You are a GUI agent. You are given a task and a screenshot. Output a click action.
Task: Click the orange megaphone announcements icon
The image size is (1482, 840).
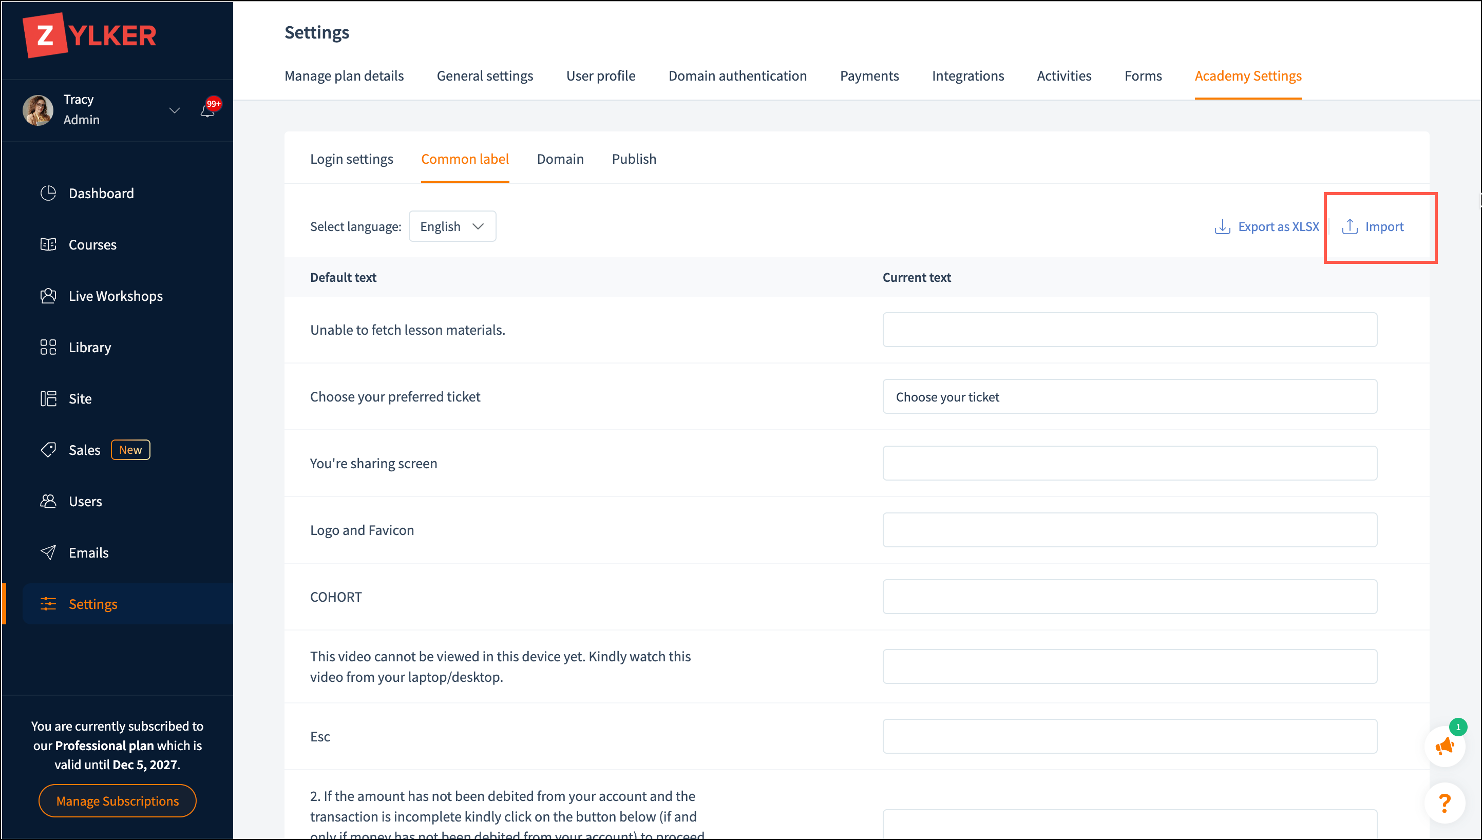click(x=1445, y=747)
